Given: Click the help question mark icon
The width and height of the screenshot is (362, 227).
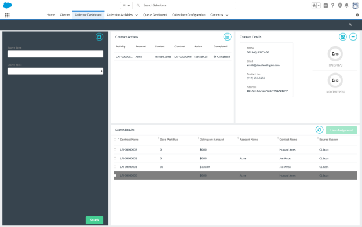Looking at the screenshot, I should pyautogui.click(x=332, y=5).
